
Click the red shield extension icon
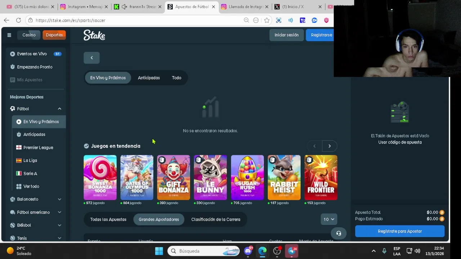coord(326,20)
